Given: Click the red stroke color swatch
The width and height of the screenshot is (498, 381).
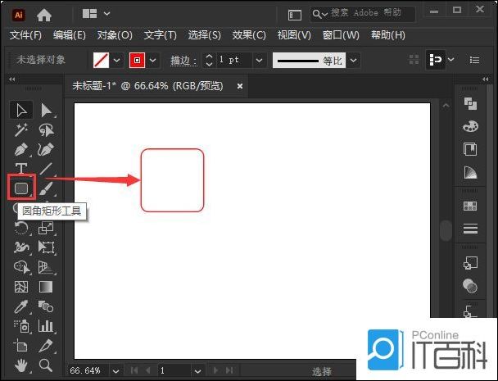Looking at the screenshot, I should [138, 60].
